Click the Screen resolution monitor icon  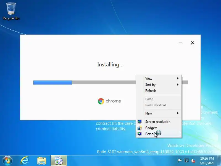coord(140,122)
